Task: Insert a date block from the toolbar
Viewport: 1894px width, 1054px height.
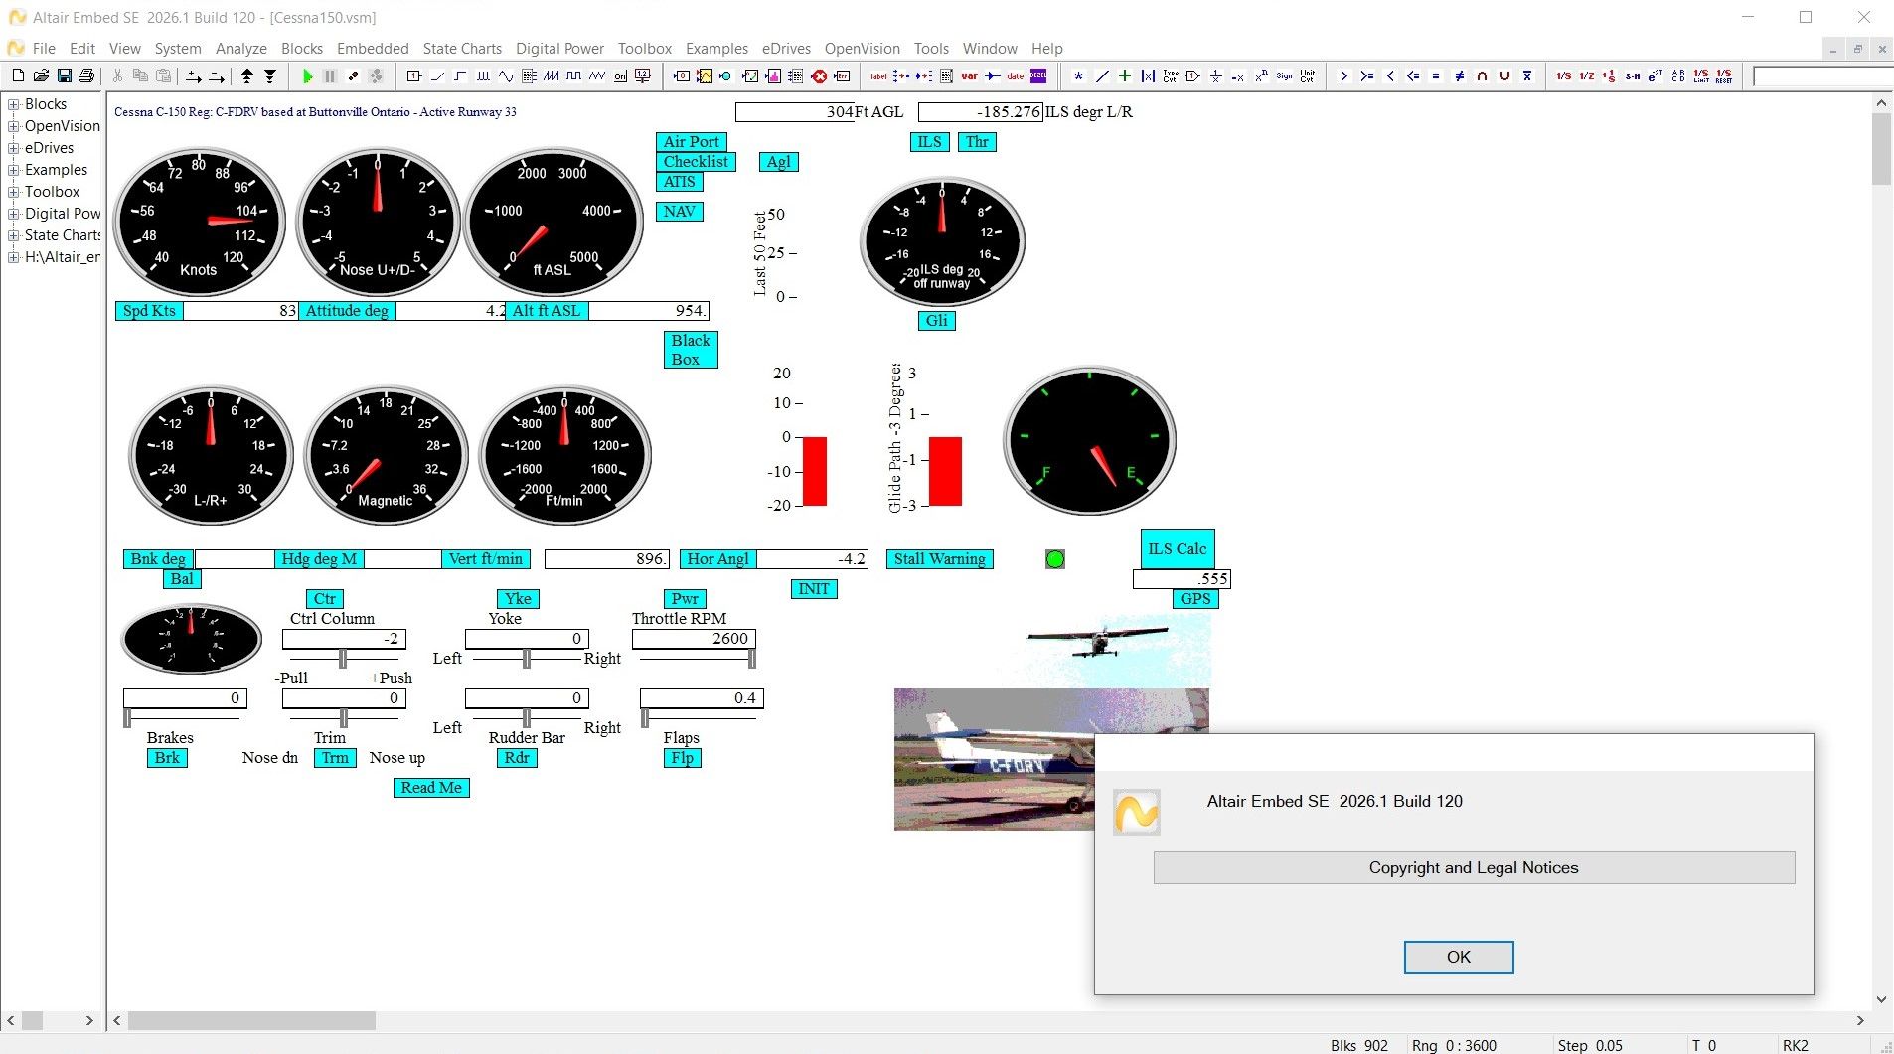Action: [1015, 75]
